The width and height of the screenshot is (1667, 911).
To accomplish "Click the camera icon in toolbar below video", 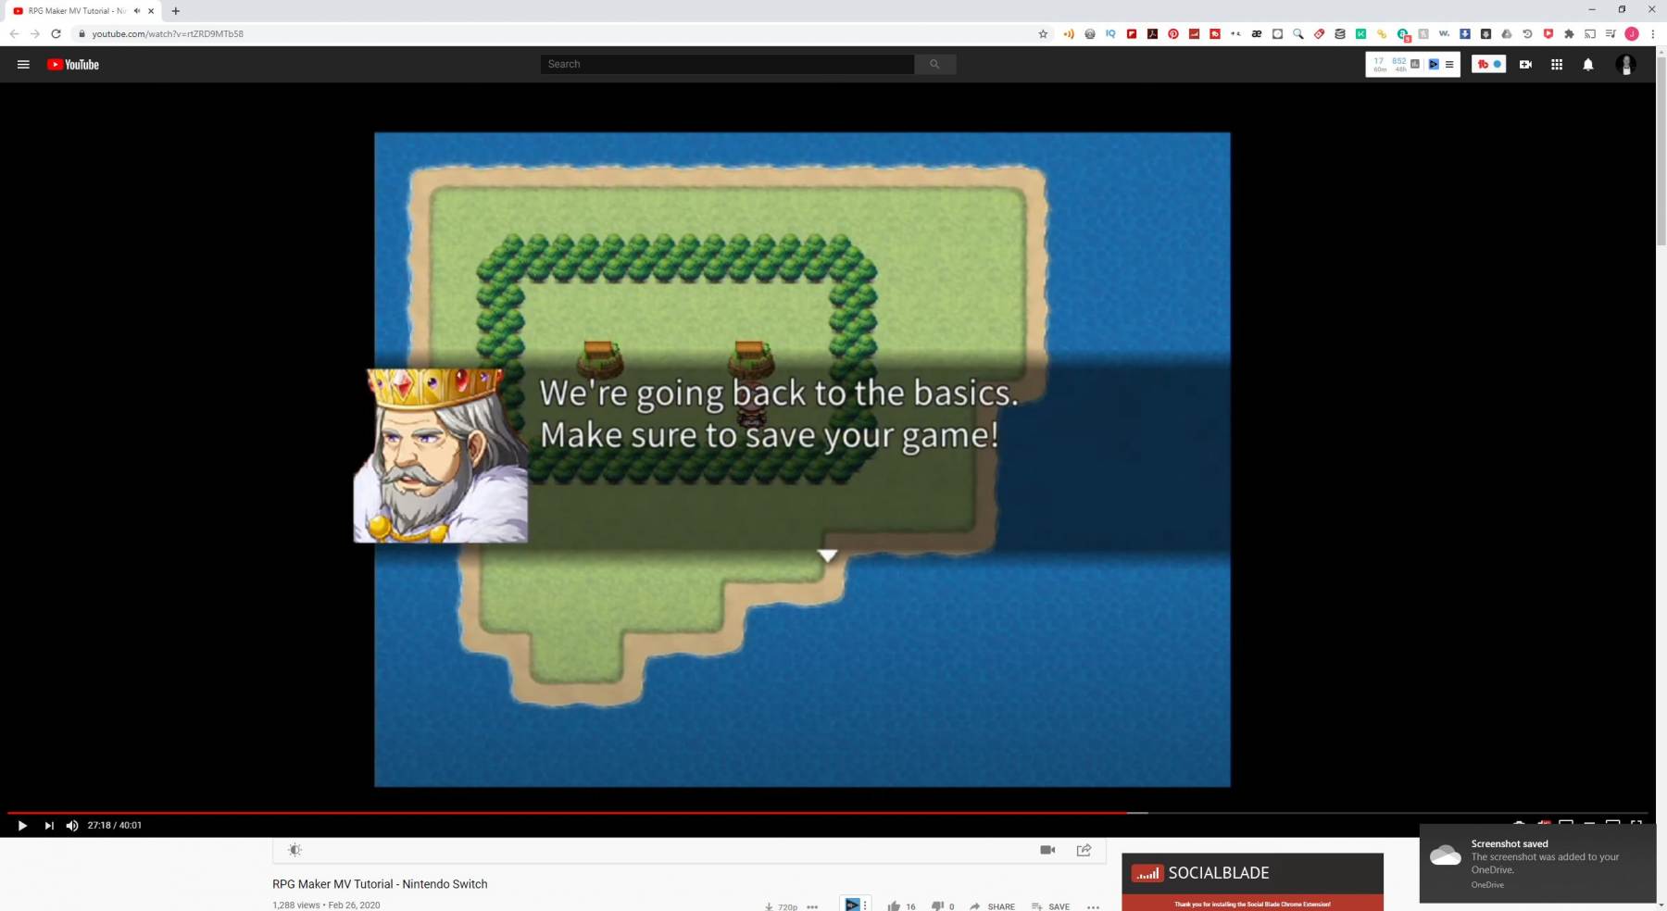I will [1047, 850].
